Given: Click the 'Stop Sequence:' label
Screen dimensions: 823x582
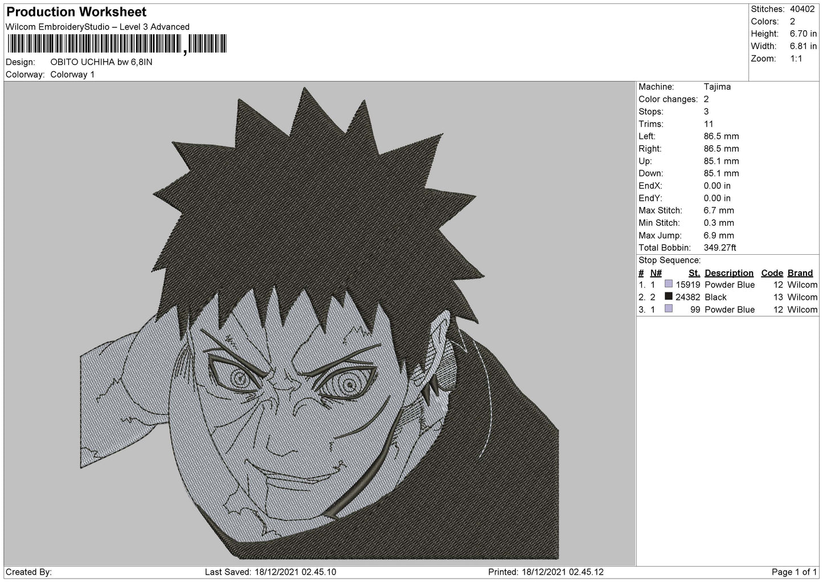Looking at the screenshot, I should click(669, 261).
